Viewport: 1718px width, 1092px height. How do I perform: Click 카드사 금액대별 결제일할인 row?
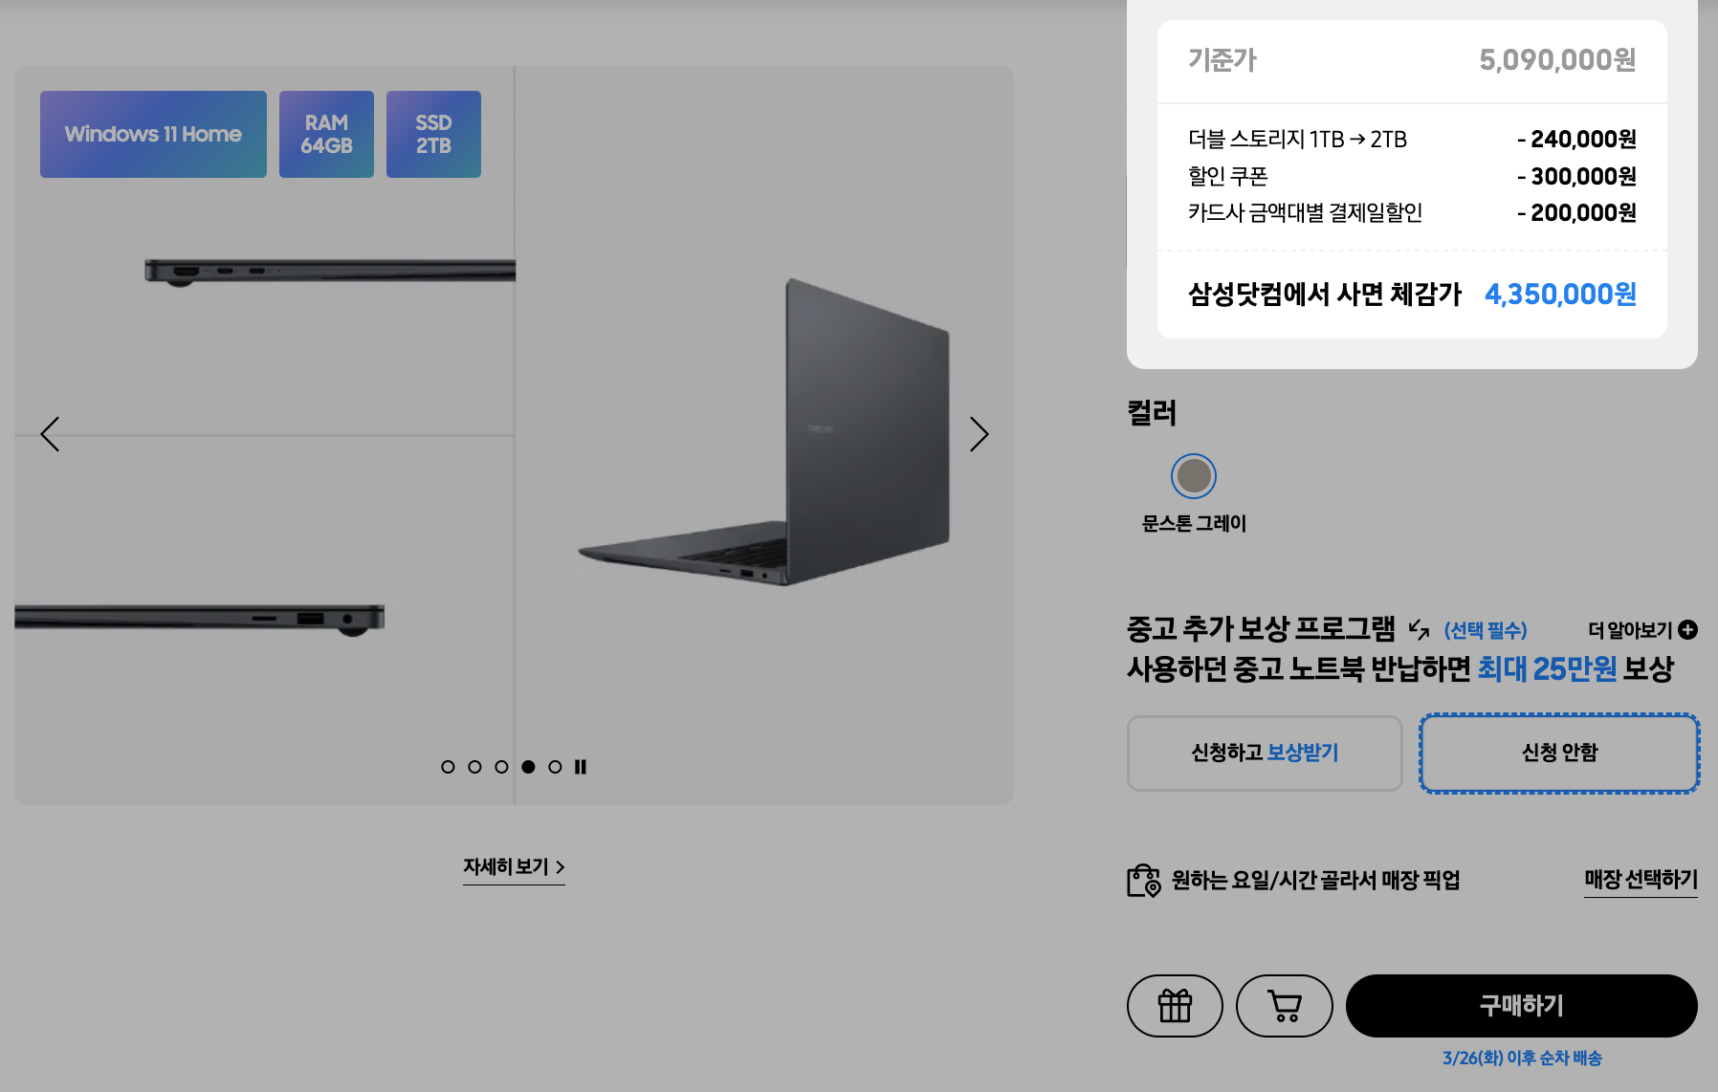click(x=1412, y=212)
